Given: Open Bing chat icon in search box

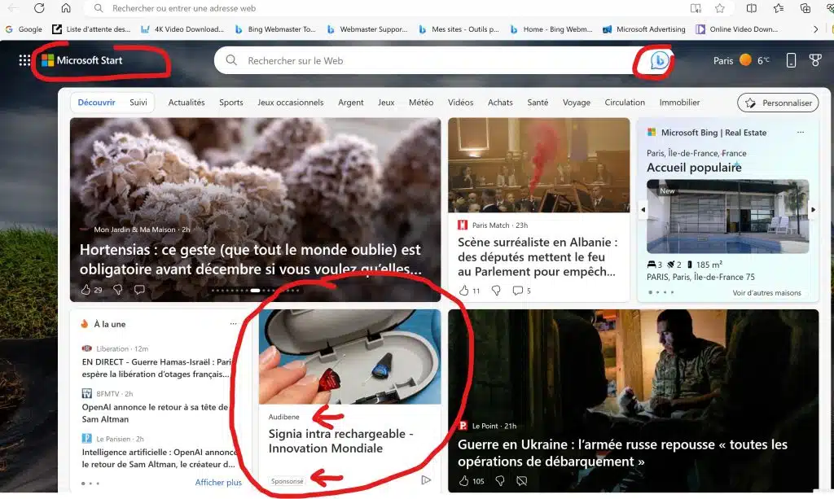Looking at the screenshot, I should [x=658, y=60].
